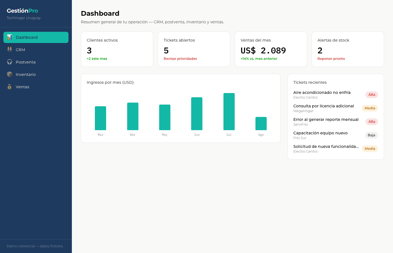Click the 'Reponer pronto' text
Viewport: 393px width, 253px height.
pos(331,59)
